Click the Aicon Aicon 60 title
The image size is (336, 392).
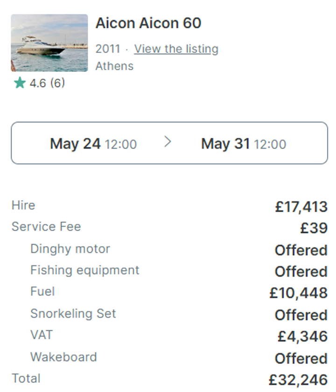(x=148, y=23)
